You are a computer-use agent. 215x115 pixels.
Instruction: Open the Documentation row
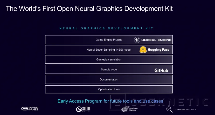coord(109,79)
